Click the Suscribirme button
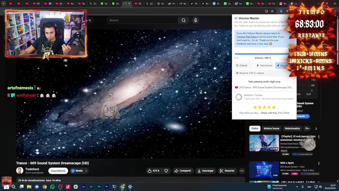Viewport: 339px width, 191px height. (58, 171)
